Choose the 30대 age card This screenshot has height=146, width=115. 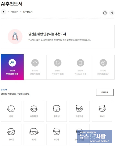(11, 135)
